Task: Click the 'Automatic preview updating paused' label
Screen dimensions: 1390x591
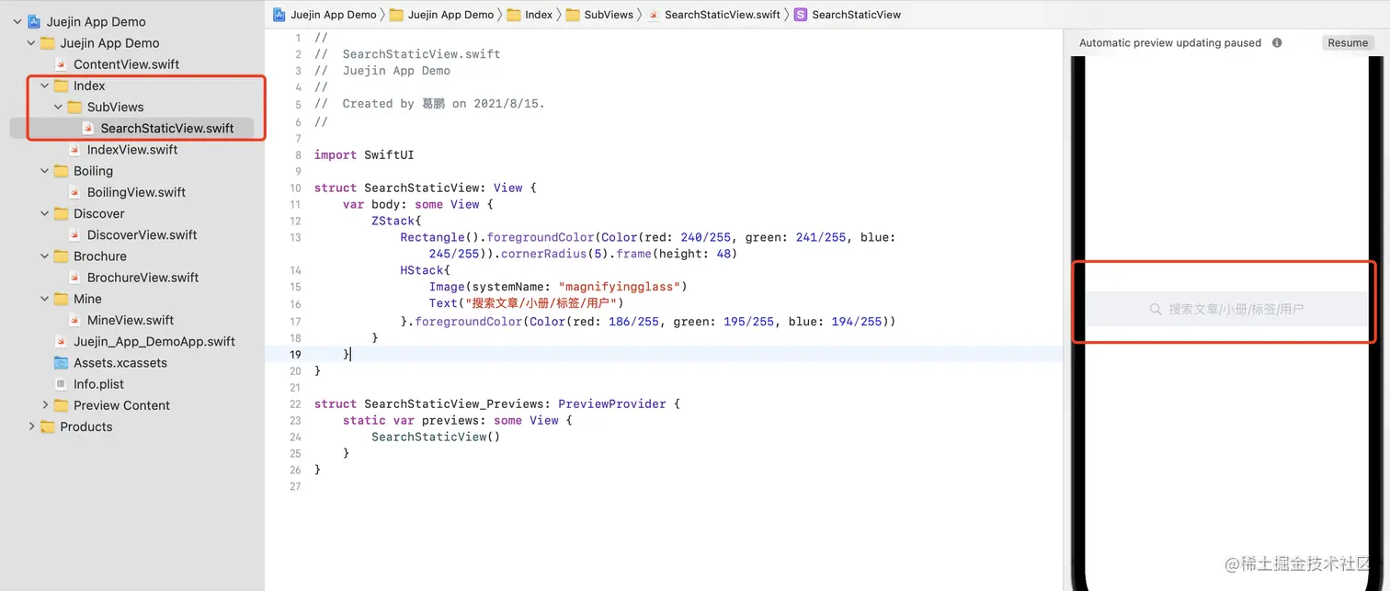Action: tap(1170, 42)
